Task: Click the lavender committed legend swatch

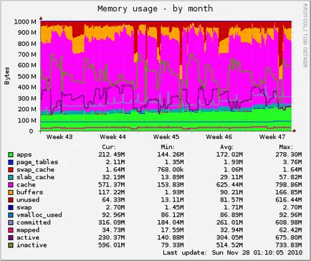Action: point(11,222)
